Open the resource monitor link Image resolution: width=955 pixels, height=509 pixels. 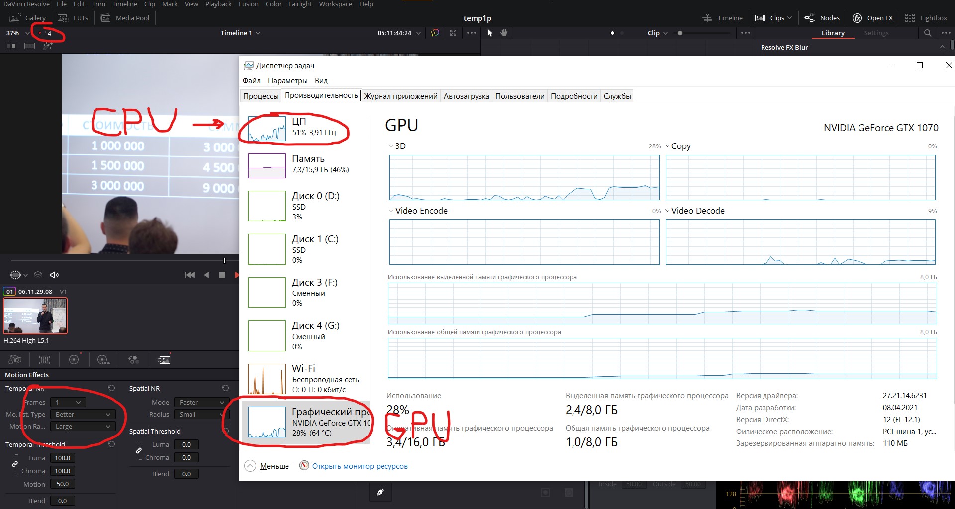tap(360, 466)
